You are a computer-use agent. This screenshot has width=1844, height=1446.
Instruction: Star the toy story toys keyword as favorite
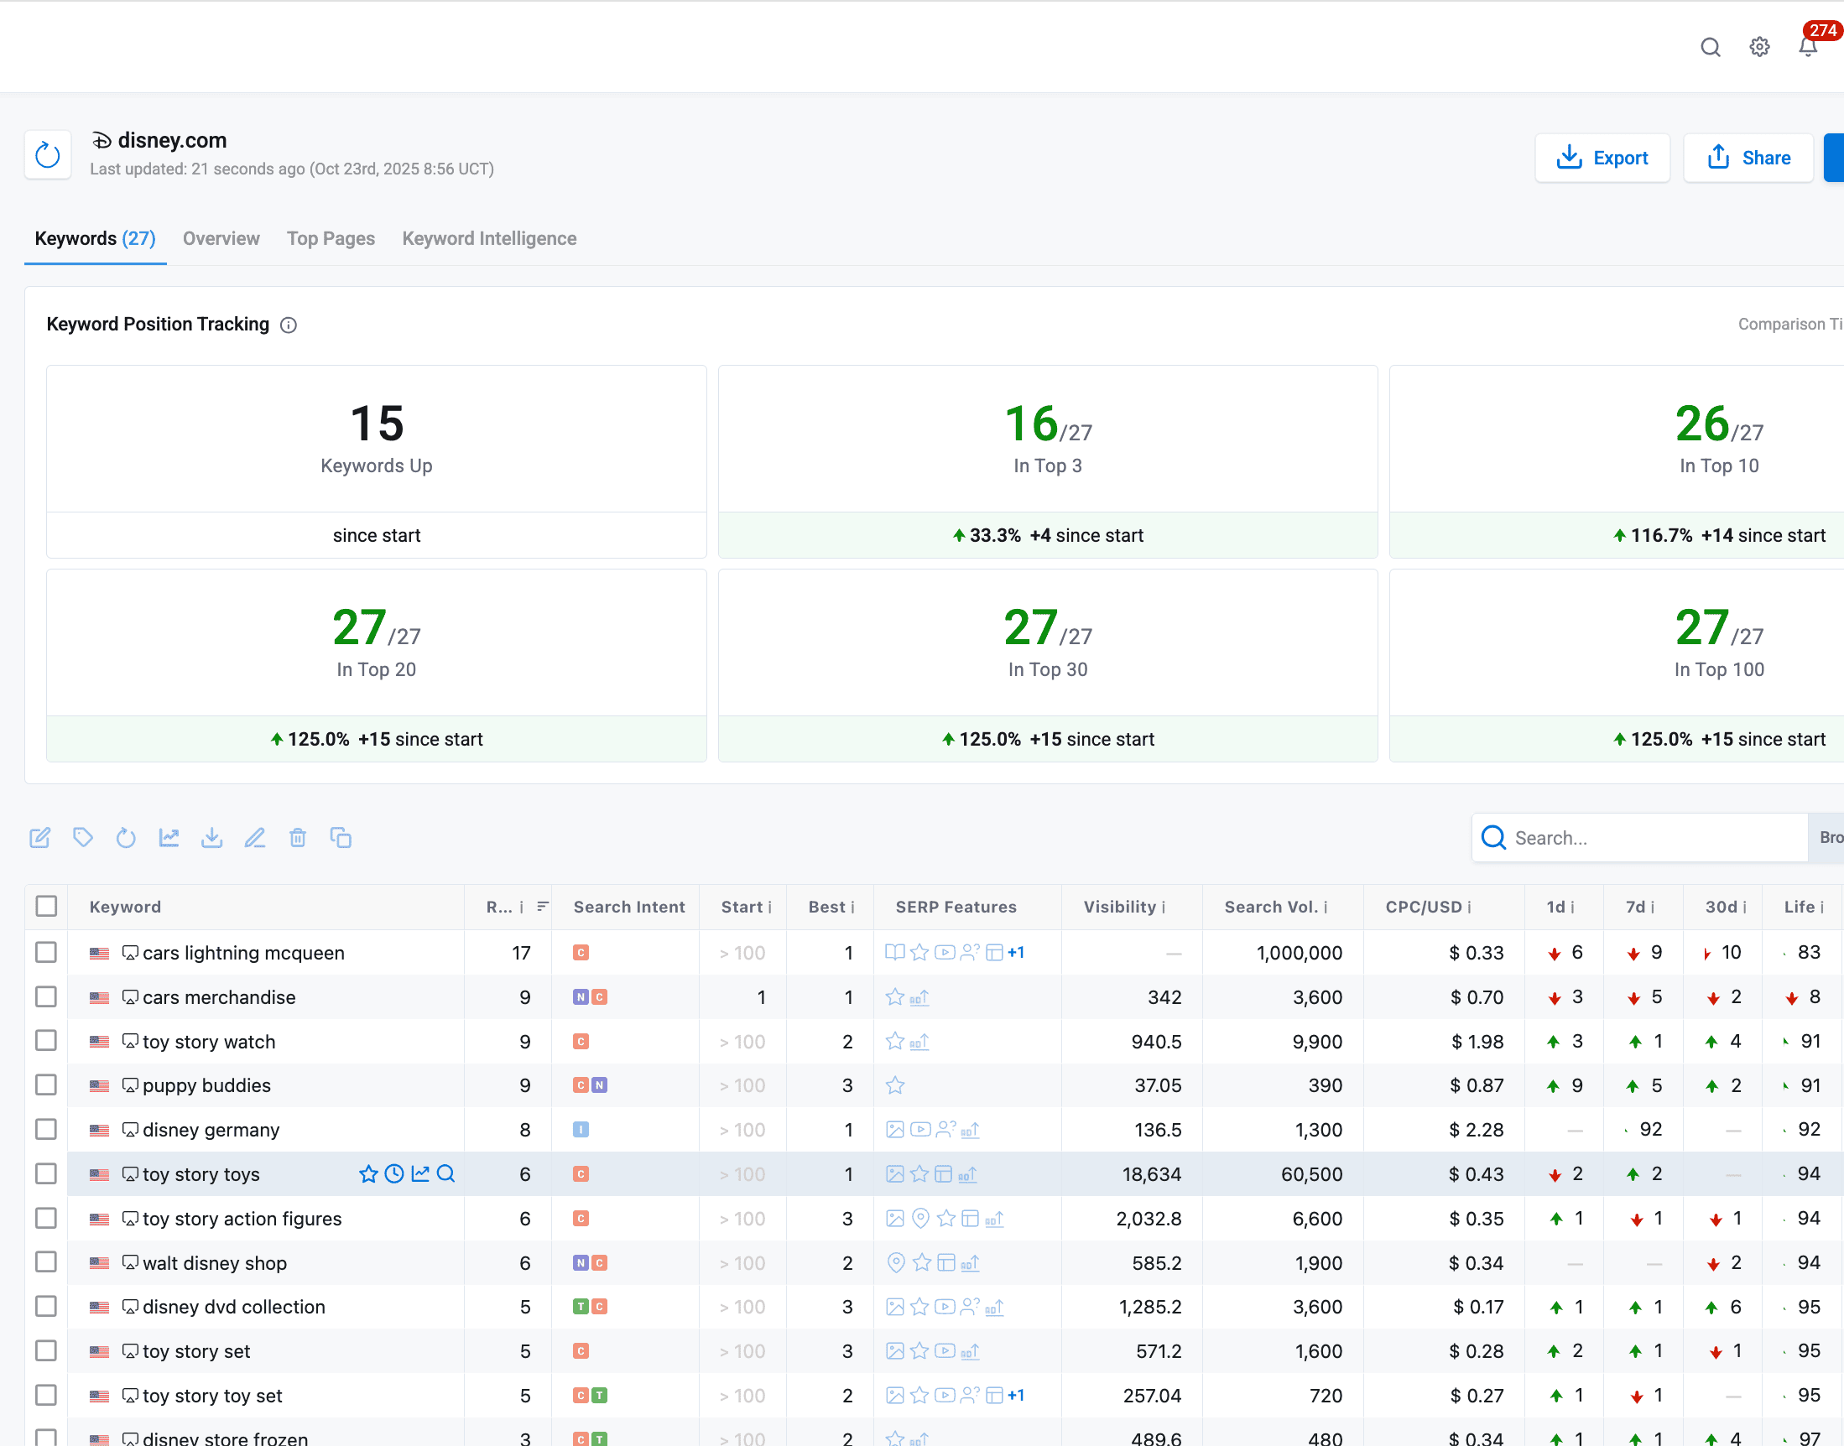pyautogui.click(x=369, y=1174)
